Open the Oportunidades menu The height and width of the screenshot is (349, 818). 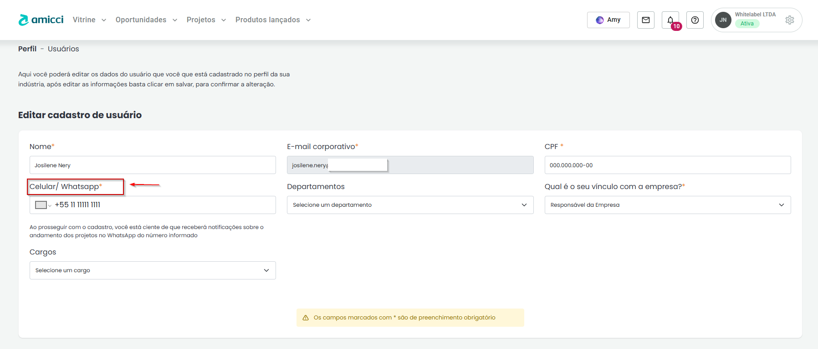[x=146, y=20]
